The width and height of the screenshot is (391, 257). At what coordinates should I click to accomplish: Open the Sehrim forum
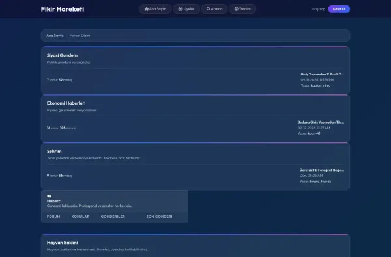54,151
